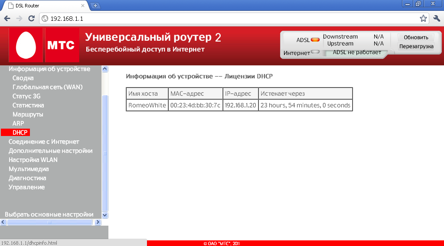Click the sidebar vertical scrollbar down arrow
This screenshot has height=246, width=444.
tap(104, 215)
